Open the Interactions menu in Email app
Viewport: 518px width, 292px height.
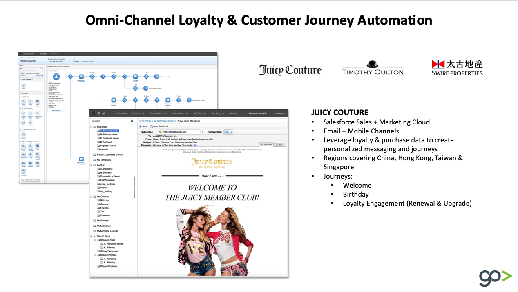[180, 113]
